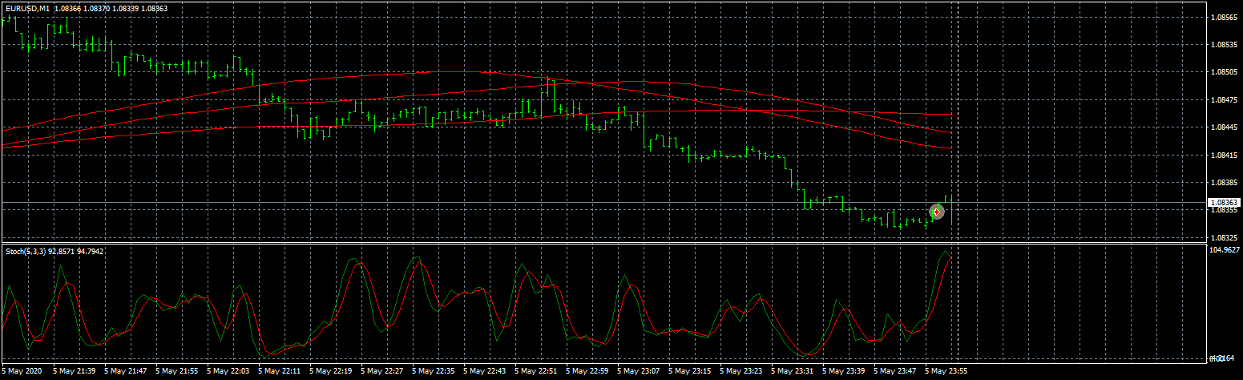Click the Stoch(5,3,3) indicator label
Screen dimensions: 1243x380
(x=26, y=252)
